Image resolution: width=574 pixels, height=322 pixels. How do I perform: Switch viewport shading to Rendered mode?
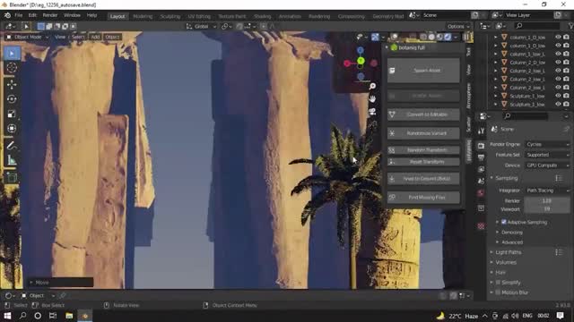point(448,37)
